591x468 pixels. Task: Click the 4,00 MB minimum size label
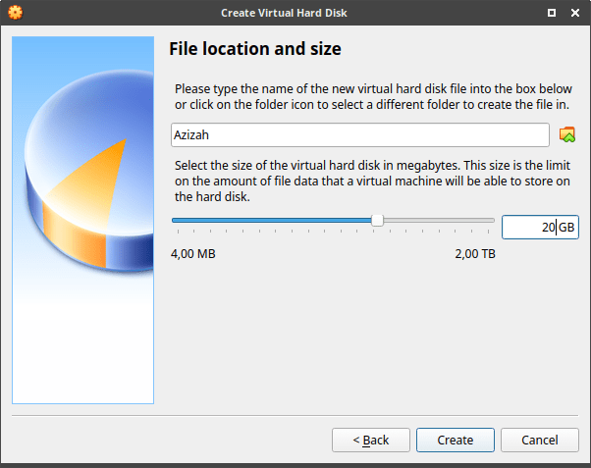point(193,254)
